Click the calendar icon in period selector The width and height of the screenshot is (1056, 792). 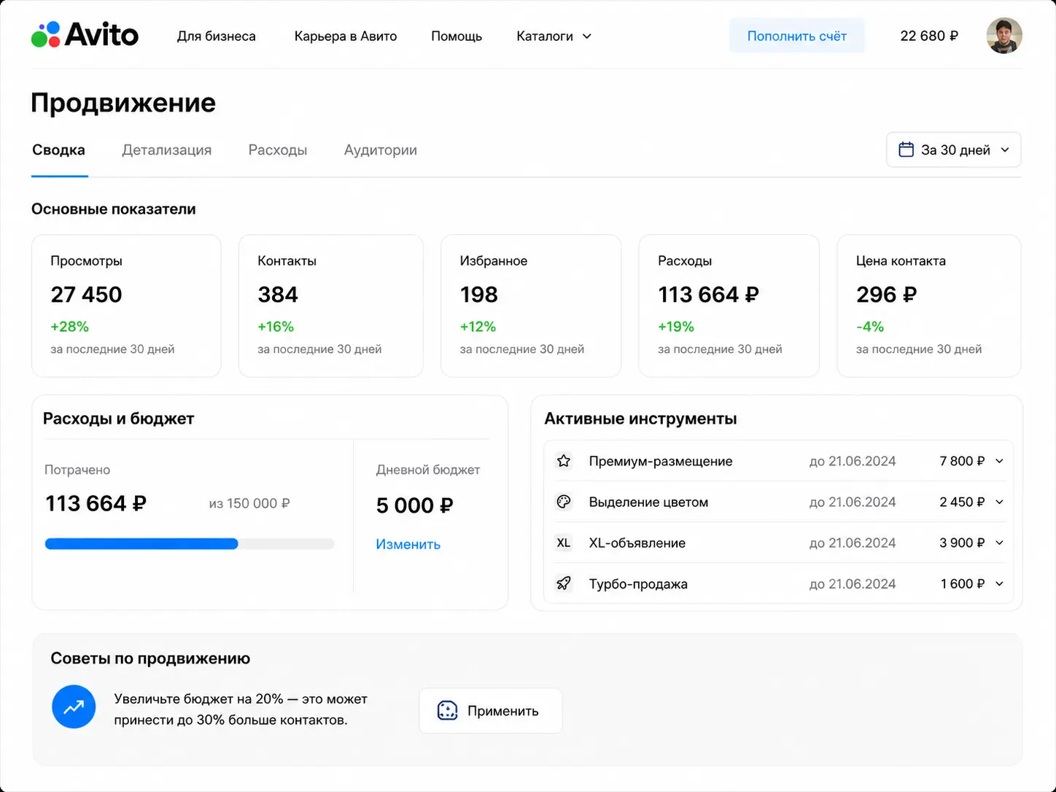(906, 150)
